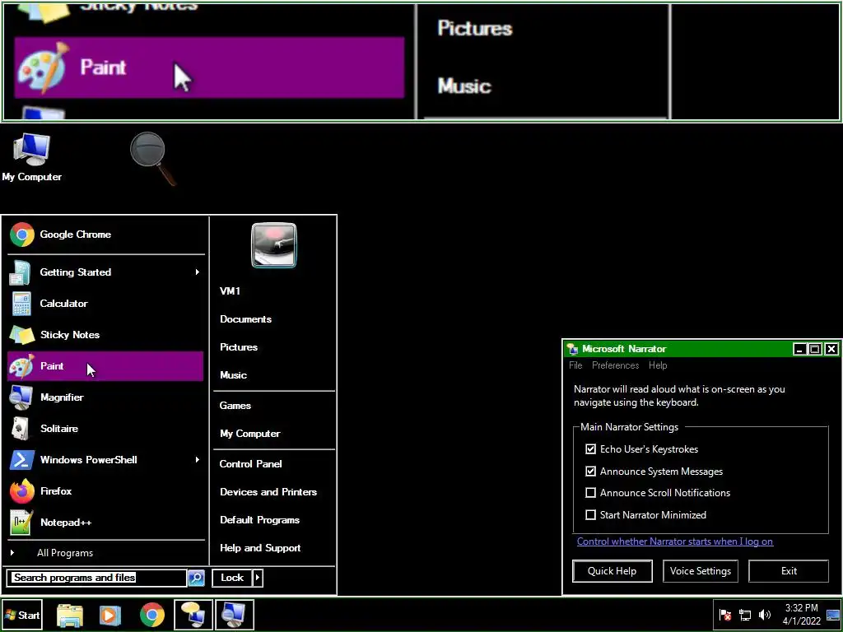Open Pictures from Start menu
The height and width of the screenshot is (632, 843).
tap(239, 347)
